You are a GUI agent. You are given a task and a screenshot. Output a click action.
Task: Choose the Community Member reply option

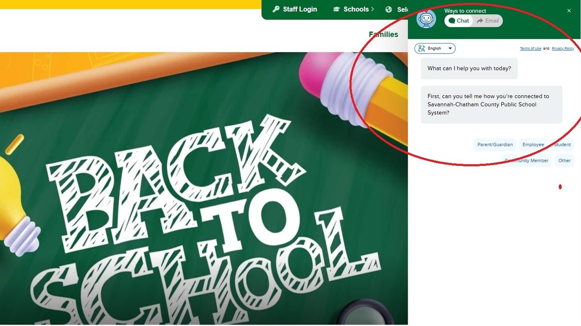(x=526, y=161)
